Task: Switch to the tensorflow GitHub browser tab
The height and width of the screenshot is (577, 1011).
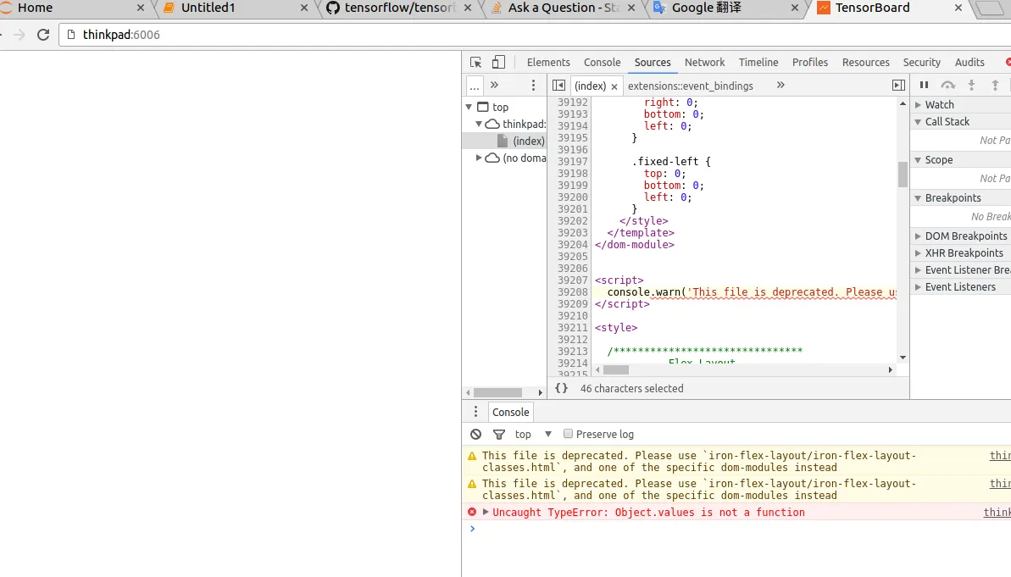Action: [x=398, y=8]
